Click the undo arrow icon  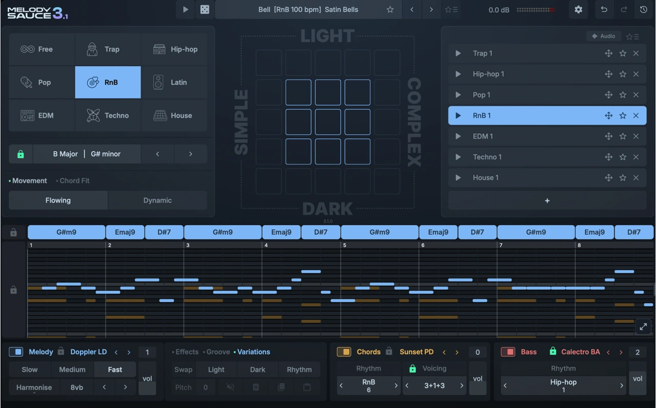click(x=604, y=9)
